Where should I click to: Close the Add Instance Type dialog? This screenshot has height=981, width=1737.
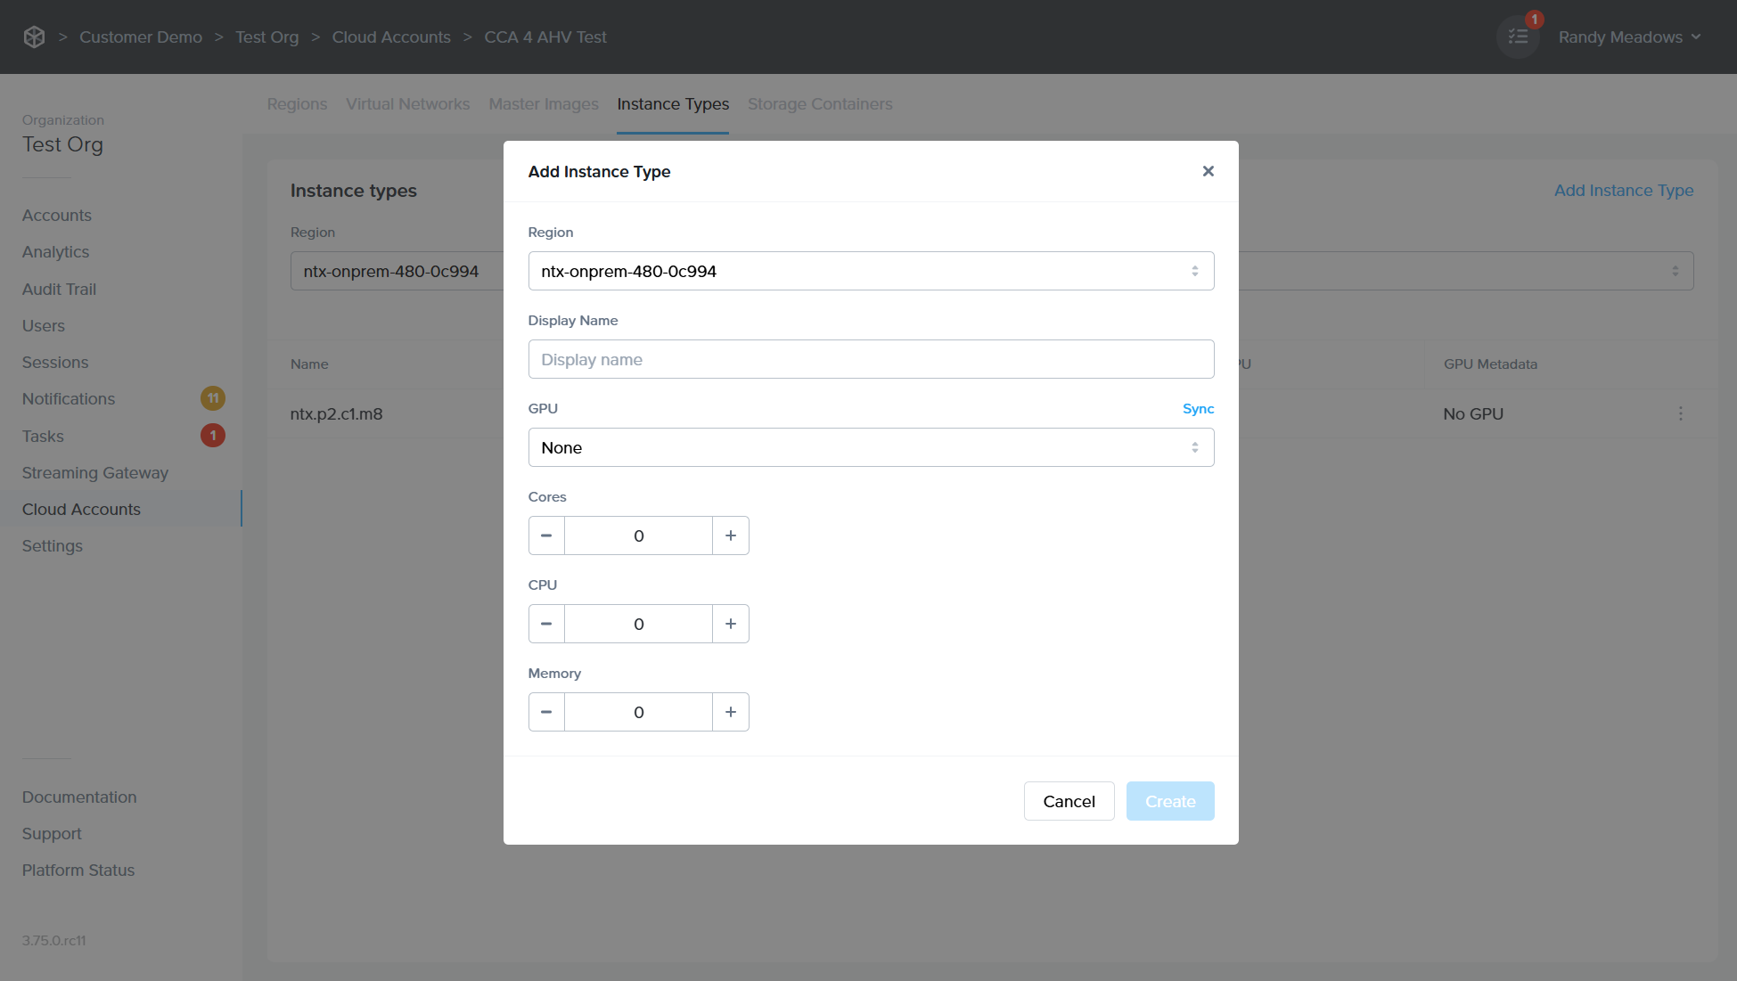(1209, 171)
